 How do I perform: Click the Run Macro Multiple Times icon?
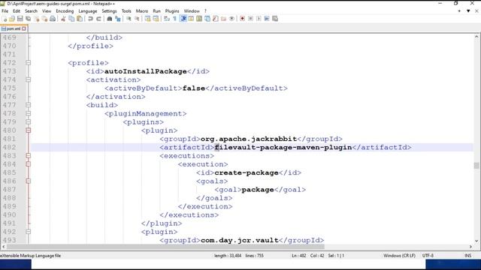click(267, 19)
